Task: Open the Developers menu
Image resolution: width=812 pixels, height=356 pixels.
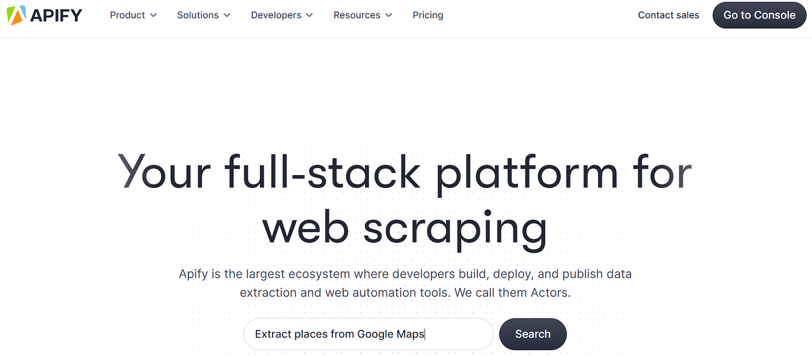Action: coord(282,15)
